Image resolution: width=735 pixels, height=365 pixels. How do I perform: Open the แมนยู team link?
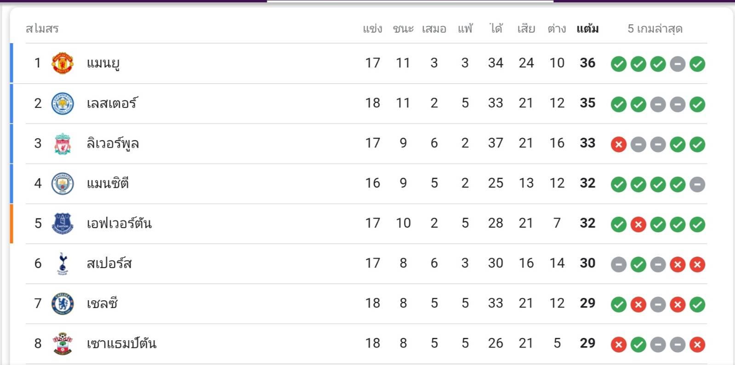[x=103, y=63]
